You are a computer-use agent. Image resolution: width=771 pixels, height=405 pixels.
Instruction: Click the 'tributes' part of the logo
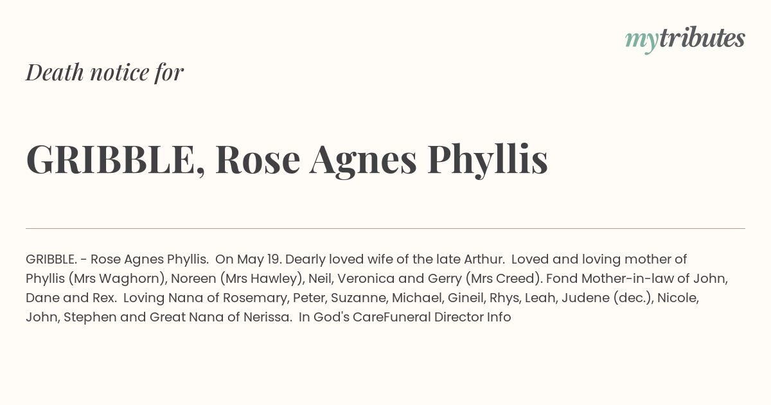[x=702, y=39]
